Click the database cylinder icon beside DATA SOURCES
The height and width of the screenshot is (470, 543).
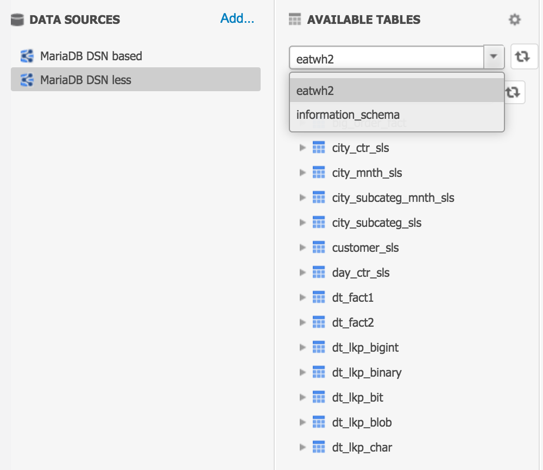pyautogui.click(x=18, y=20)
